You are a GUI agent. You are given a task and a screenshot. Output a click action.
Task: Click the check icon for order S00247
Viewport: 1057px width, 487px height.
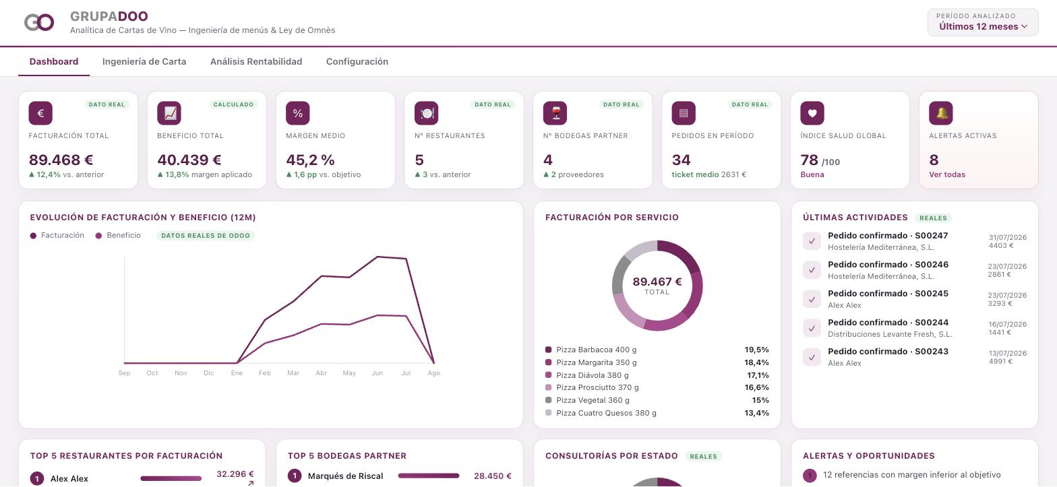pos(812,241)
